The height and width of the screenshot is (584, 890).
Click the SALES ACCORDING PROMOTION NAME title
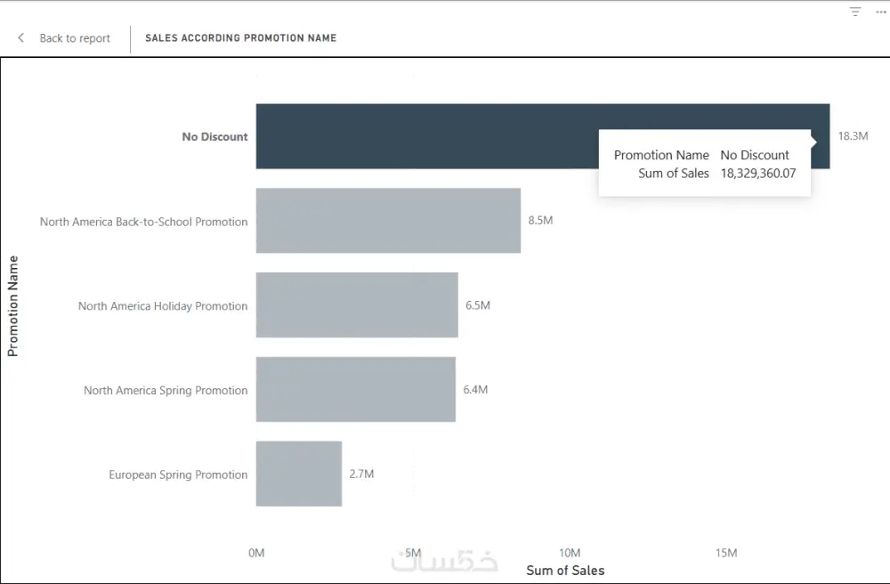click(239, 37)
